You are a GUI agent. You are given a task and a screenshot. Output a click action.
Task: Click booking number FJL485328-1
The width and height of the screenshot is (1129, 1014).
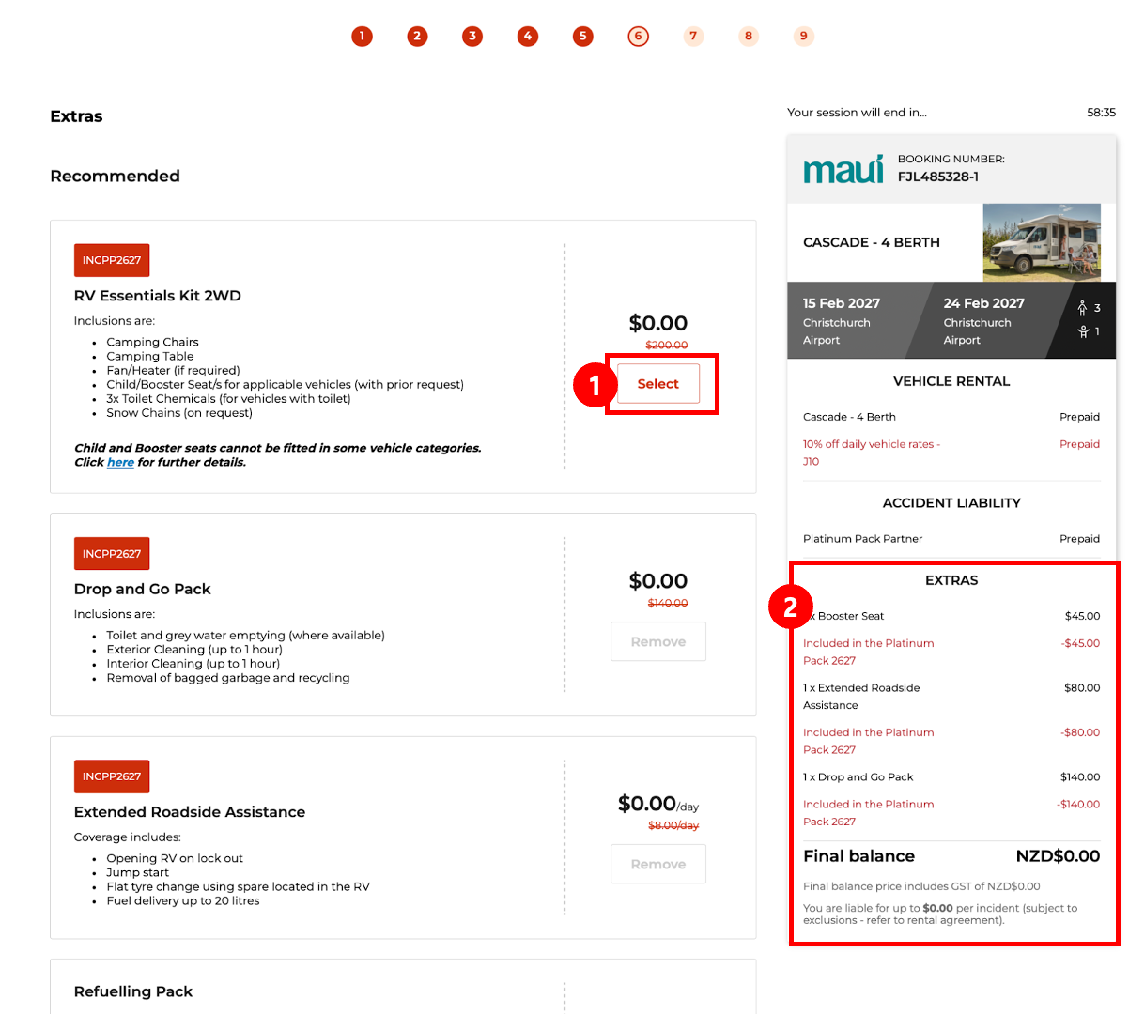[x=938, y=177]
